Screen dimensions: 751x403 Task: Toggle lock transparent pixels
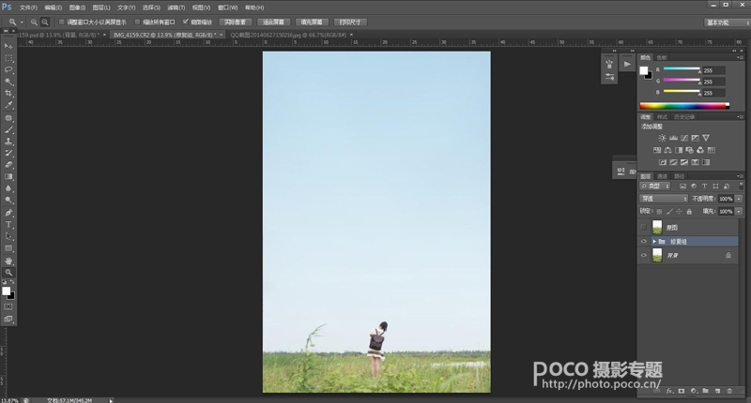click(x=660, y=211)
